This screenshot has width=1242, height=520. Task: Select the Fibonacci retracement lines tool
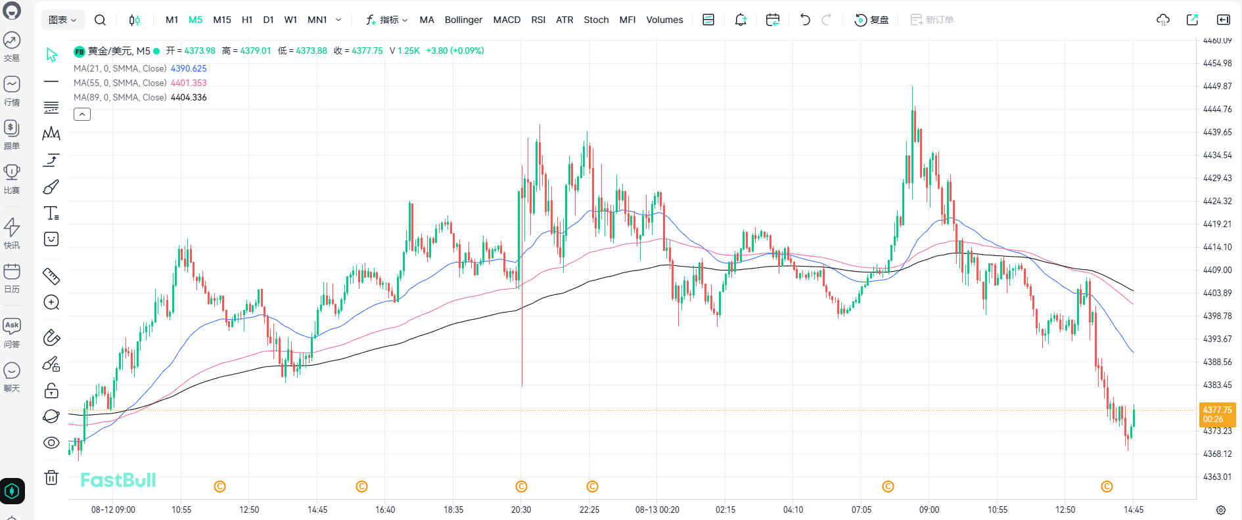coord(51,108)
